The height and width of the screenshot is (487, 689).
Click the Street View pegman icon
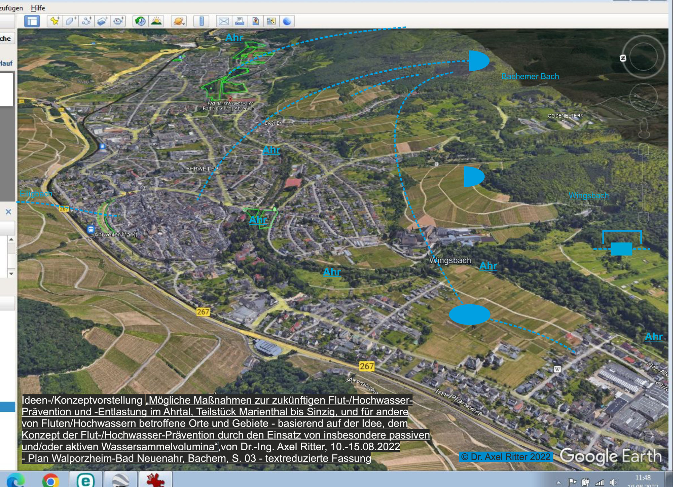[x=644, y=128]
